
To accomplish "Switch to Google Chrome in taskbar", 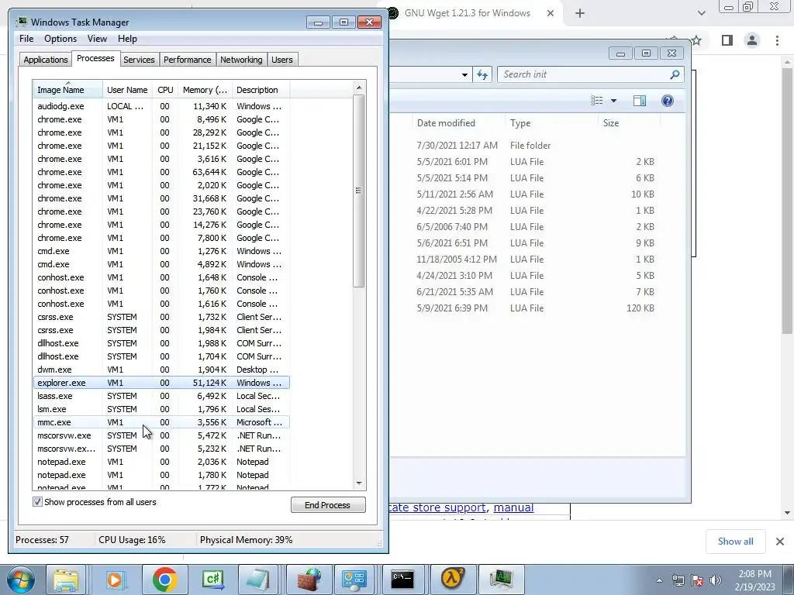I will [164, 580].
